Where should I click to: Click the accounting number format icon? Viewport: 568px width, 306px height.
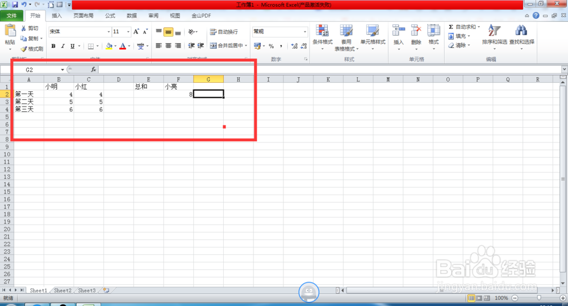point(257,46)
